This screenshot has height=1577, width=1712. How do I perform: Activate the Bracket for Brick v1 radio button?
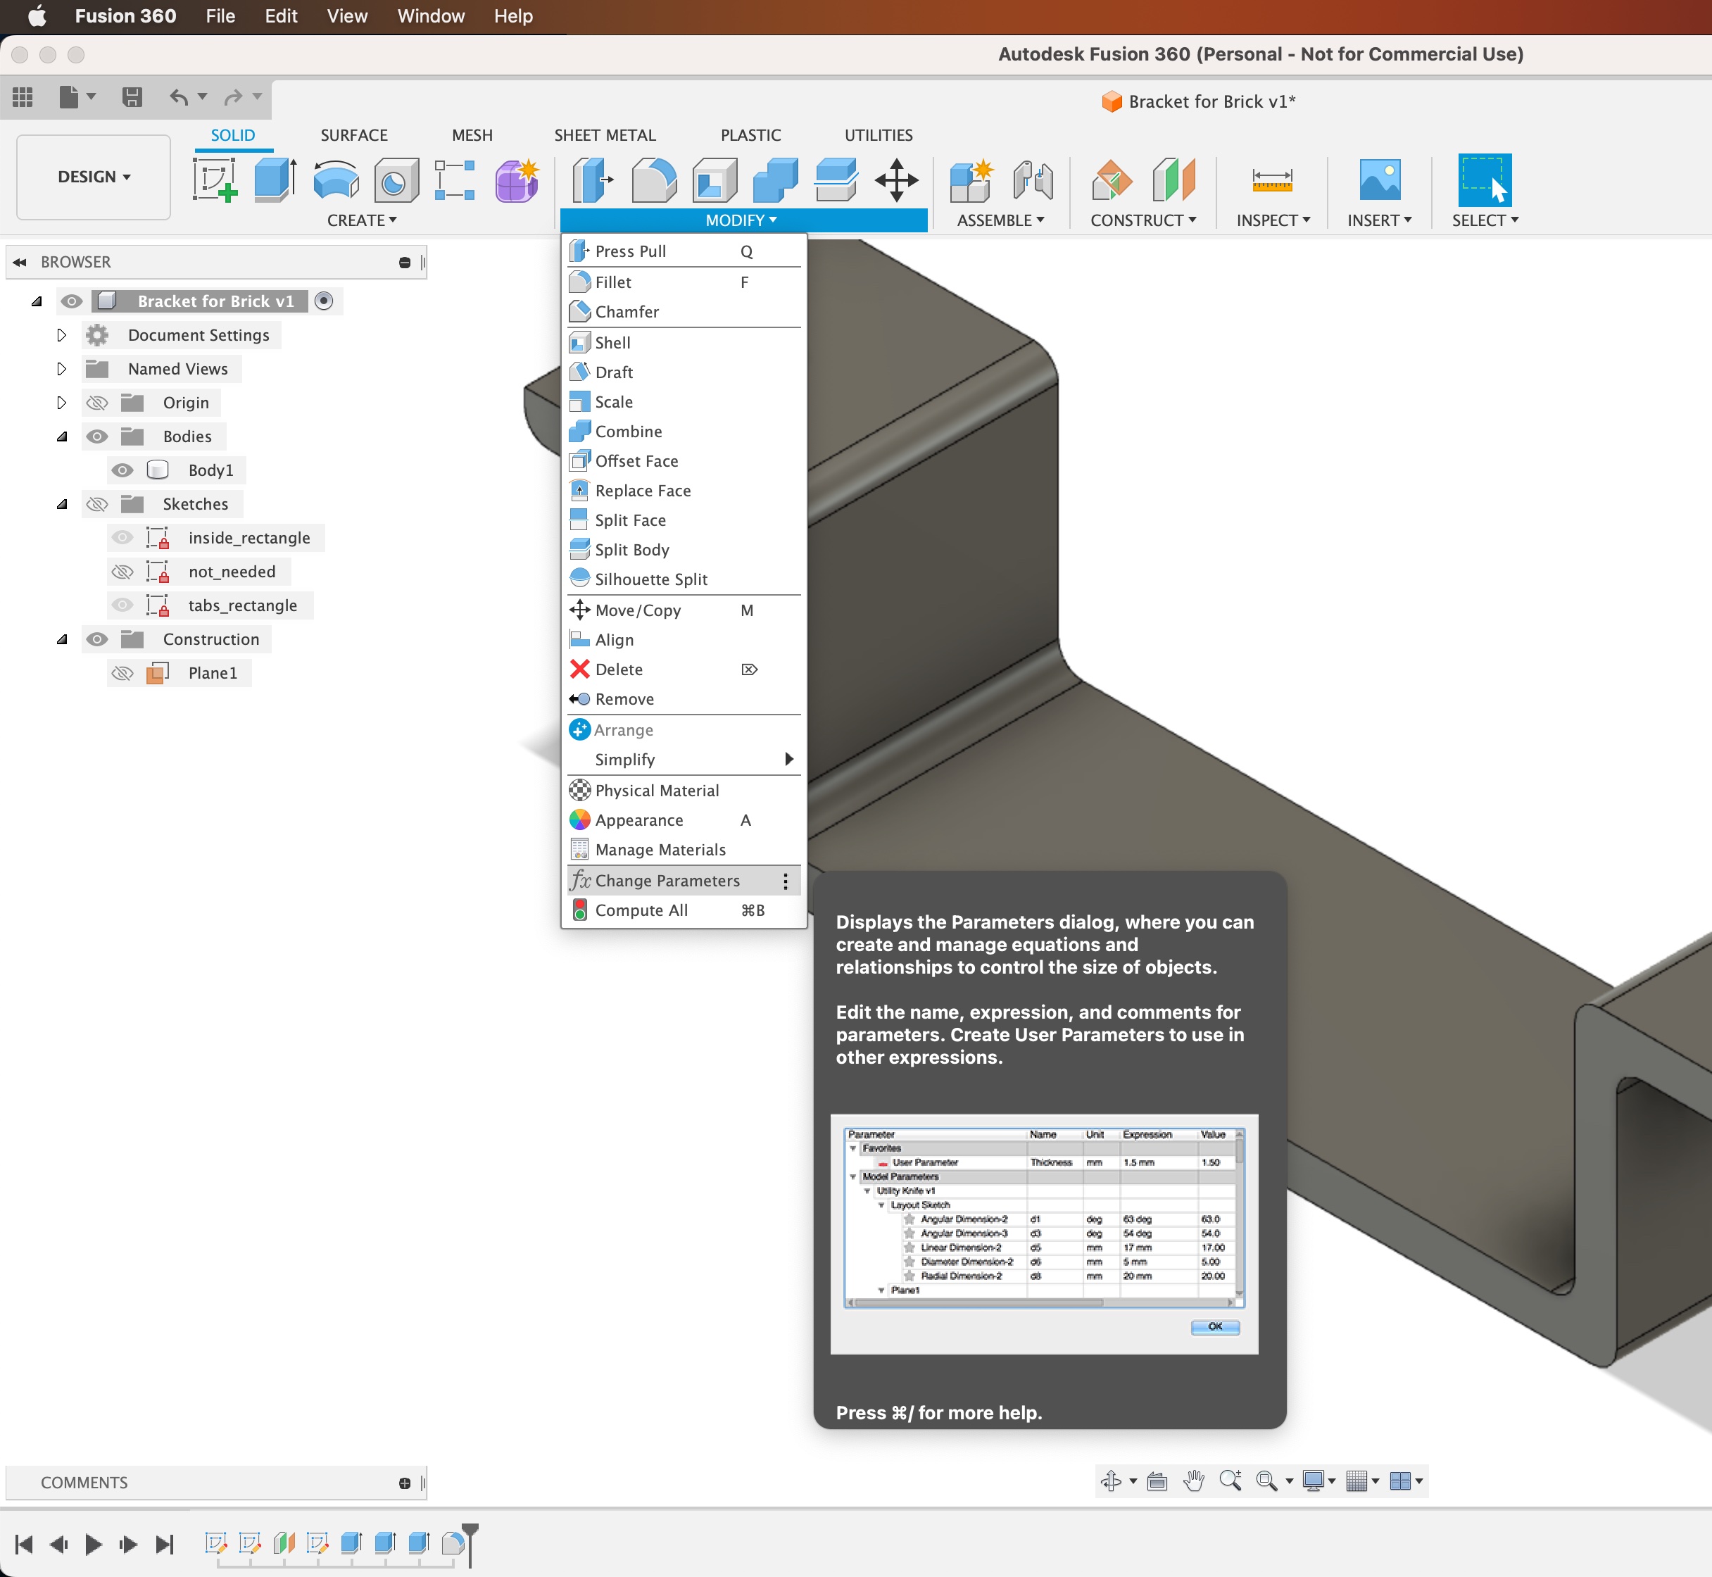tap(323, 301)
